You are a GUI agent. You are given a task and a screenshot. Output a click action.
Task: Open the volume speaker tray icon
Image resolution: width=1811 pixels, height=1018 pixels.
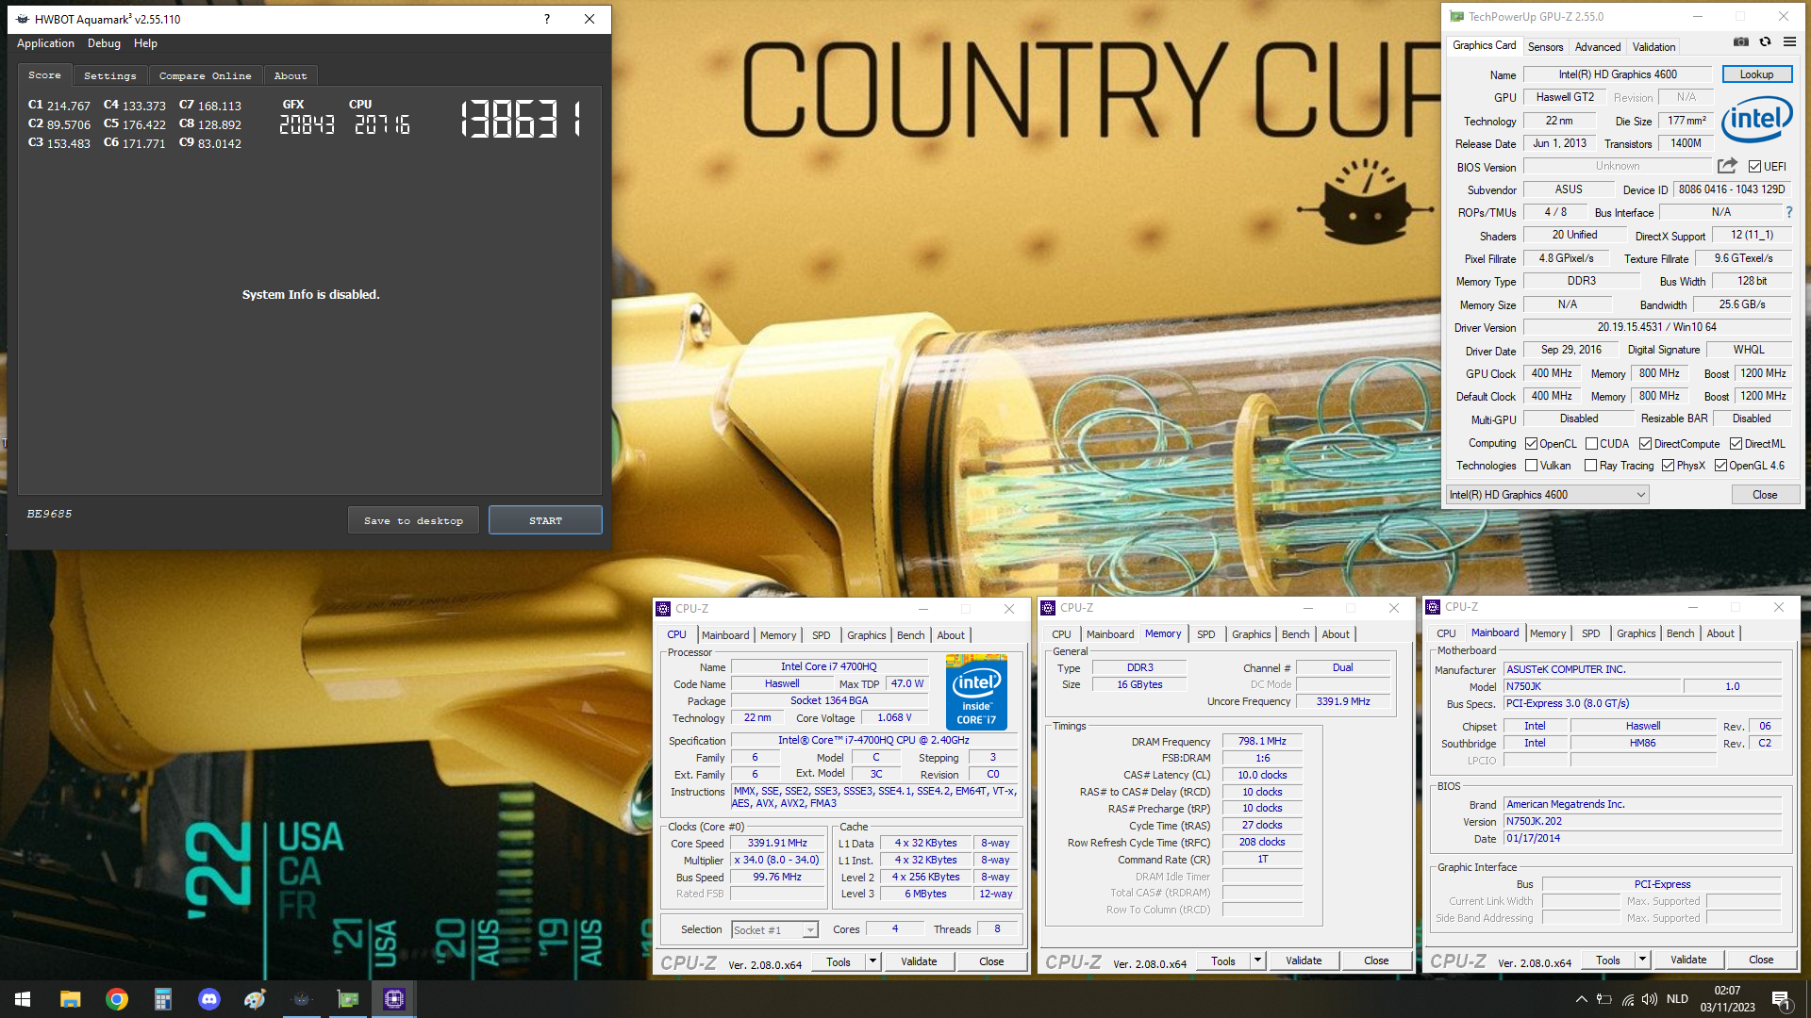(1650, 999)
